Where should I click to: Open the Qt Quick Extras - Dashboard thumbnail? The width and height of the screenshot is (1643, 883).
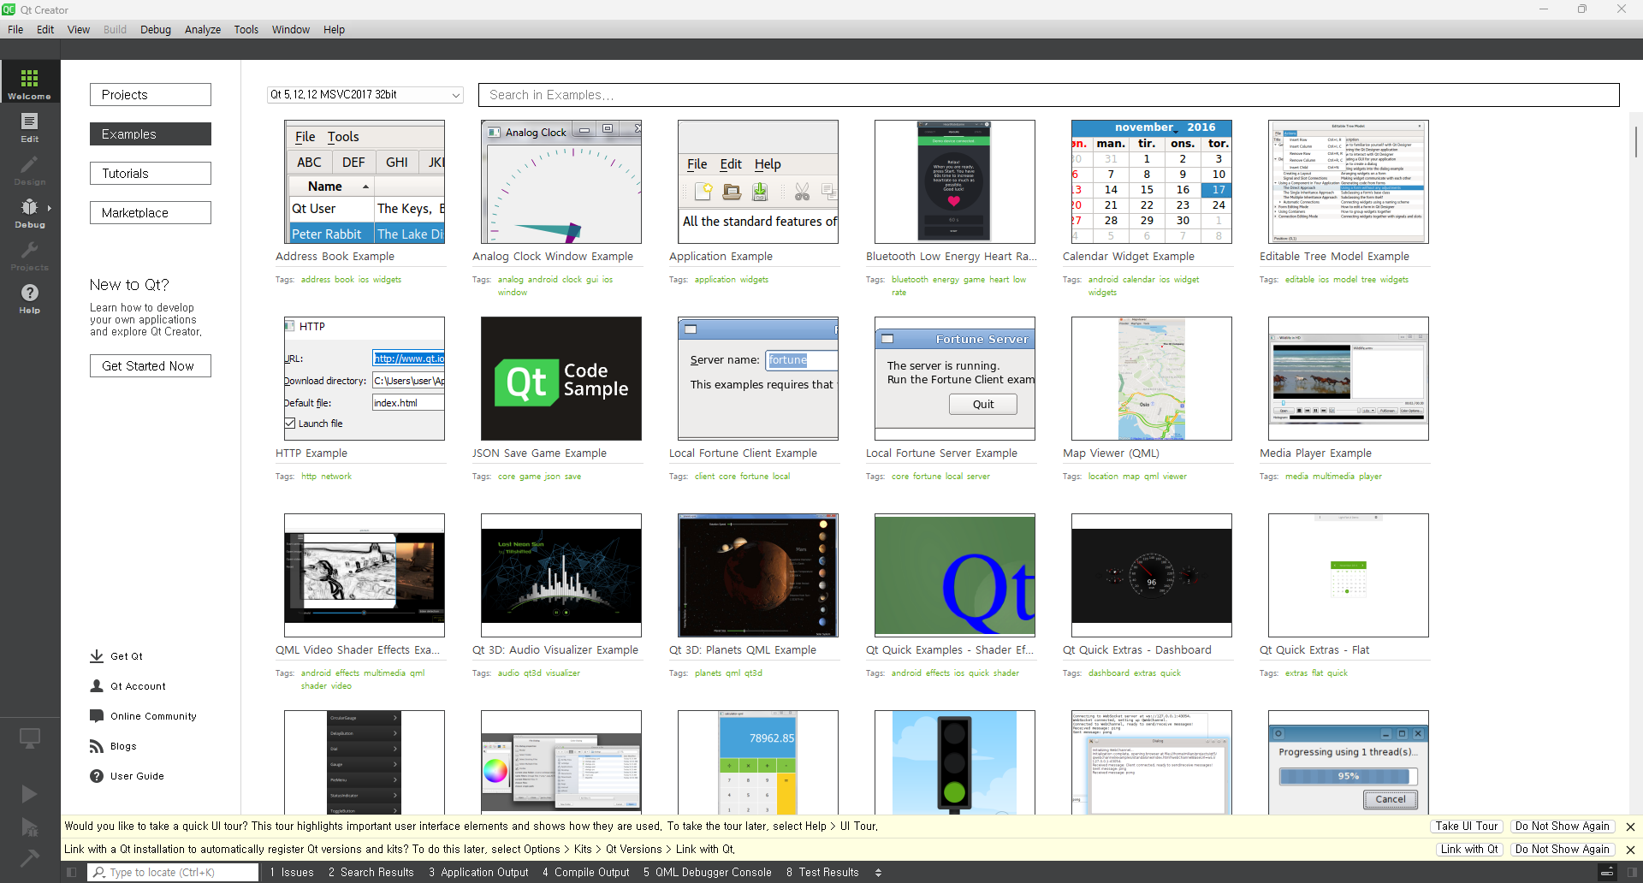[x=1152, y=576]
